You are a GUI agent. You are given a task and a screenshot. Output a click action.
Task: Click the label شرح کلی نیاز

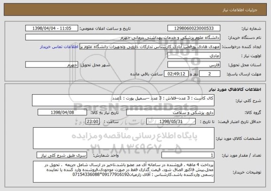coord(248,101)
